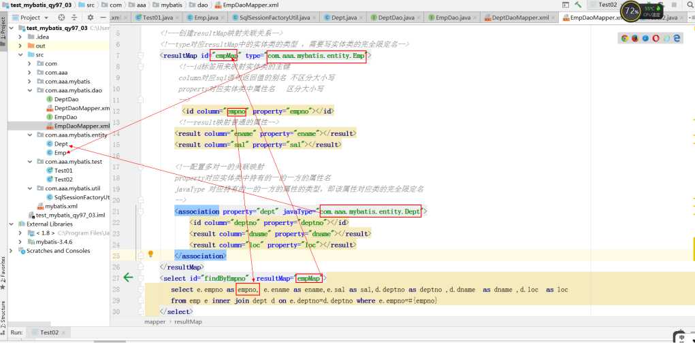Open the Run tool window button

[16, 332]
